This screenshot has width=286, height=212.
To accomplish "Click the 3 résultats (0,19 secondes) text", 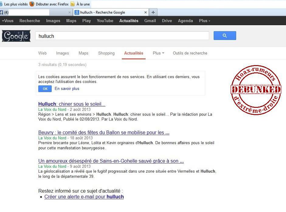I will [62, 65].
